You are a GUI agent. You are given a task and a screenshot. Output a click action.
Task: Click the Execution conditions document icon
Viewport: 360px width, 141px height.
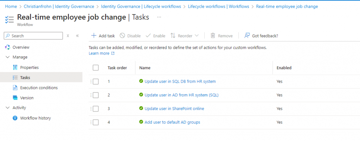pos(15,88)
